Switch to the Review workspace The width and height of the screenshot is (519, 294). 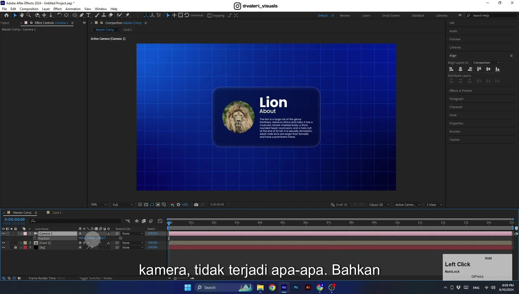tap(345, 16)
